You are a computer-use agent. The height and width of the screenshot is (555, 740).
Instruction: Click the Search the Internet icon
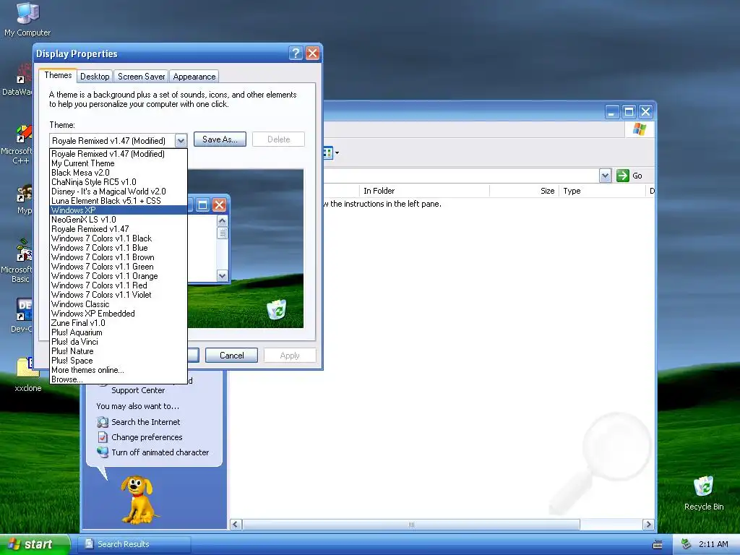coord(103,422)
